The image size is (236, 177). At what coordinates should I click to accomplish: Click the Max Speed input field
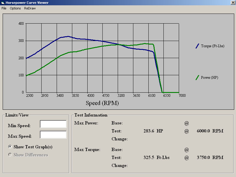[53, 135]
